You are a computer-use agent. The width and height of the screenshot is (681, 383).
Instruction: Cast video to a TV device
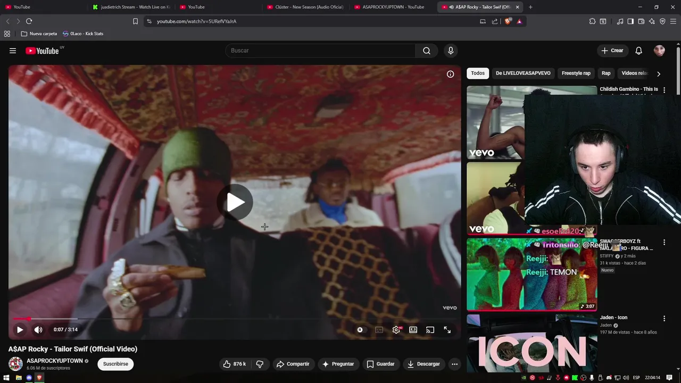430,330
